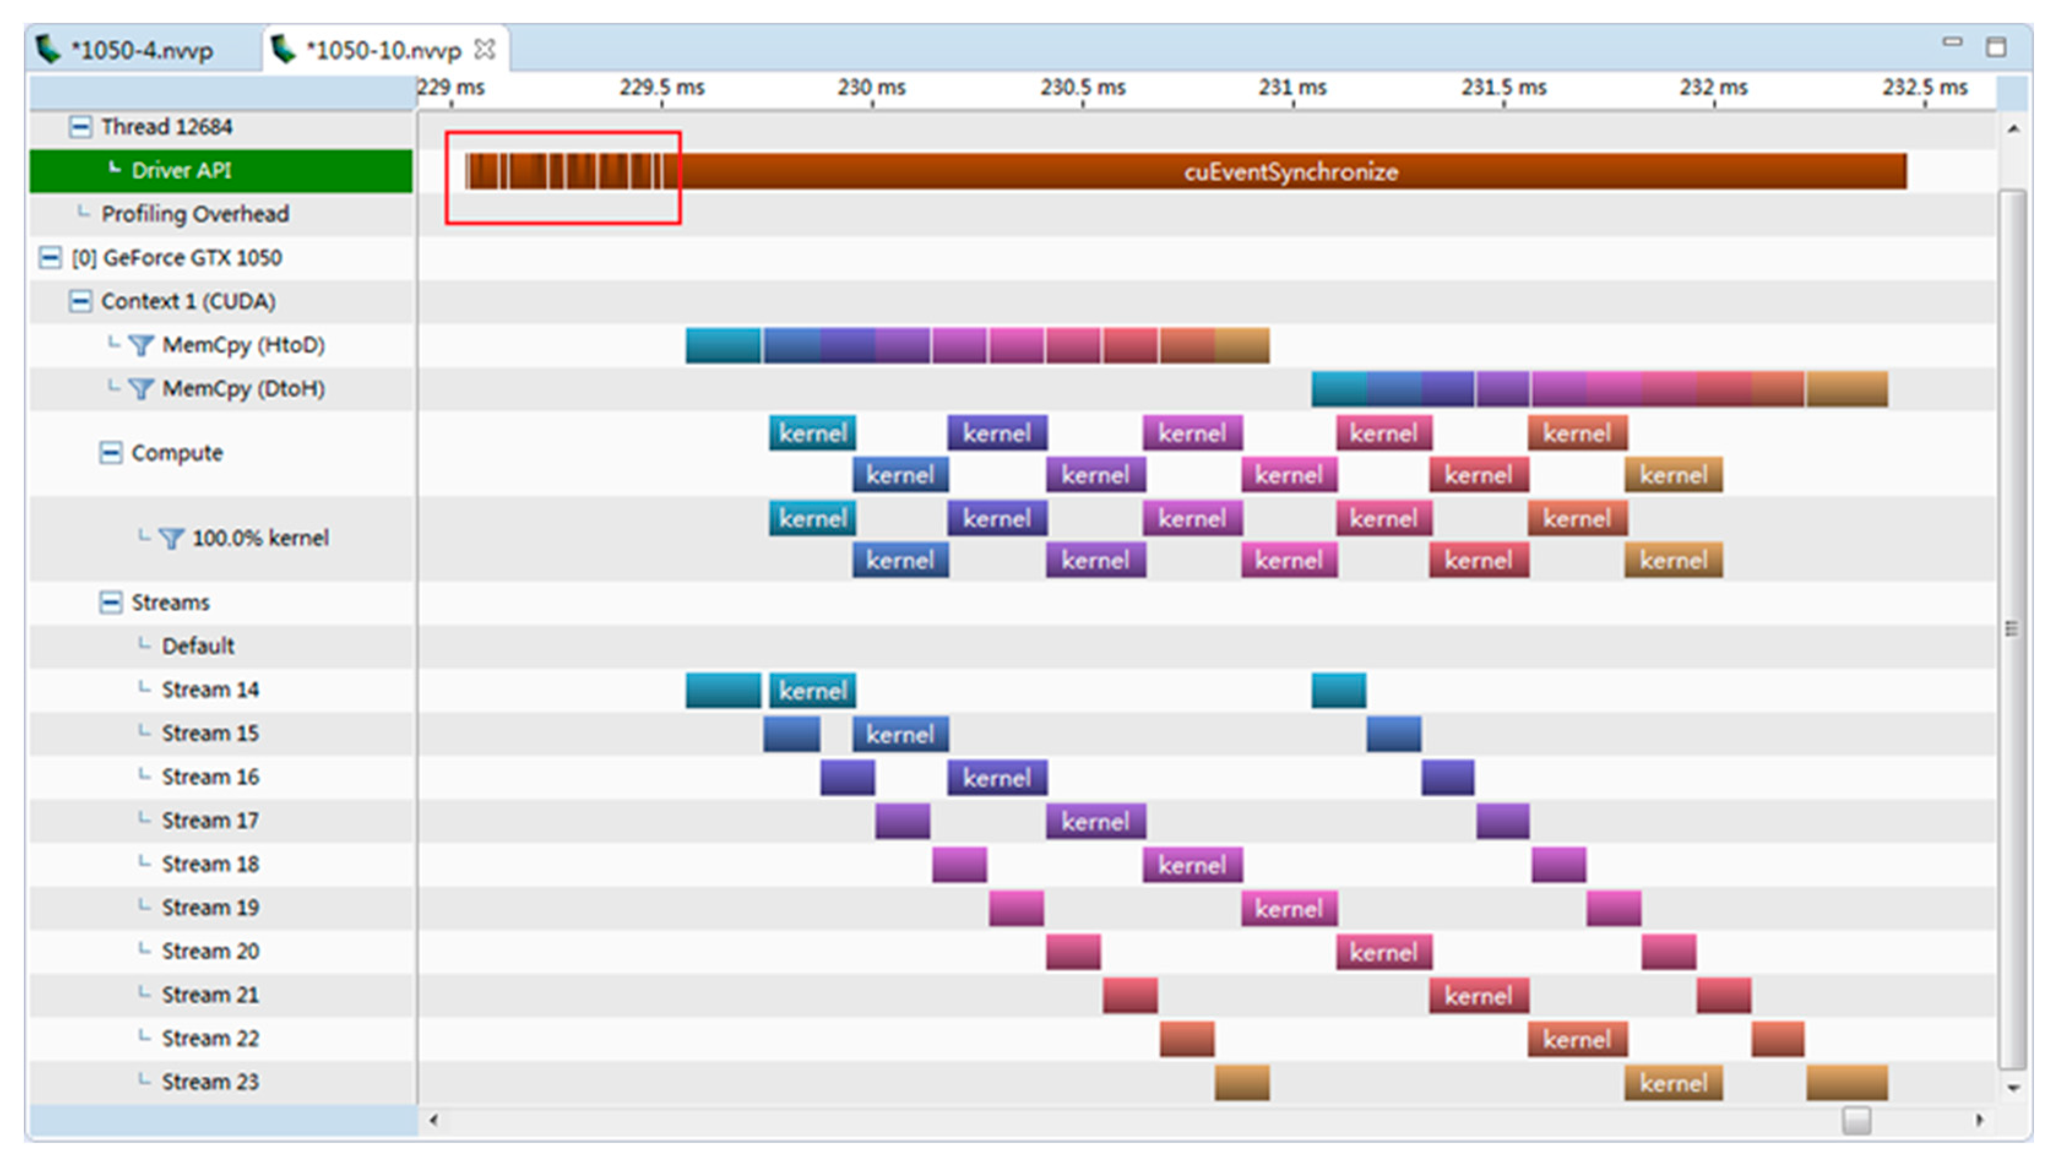Collapse the Streams section
Screen dimensions: 2053x1170
pyautogui.click(x=110, y=602)
